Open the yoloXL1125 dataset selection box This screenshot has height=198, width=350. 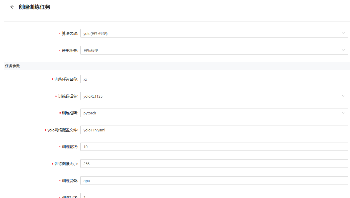click(x=206, y=96)
